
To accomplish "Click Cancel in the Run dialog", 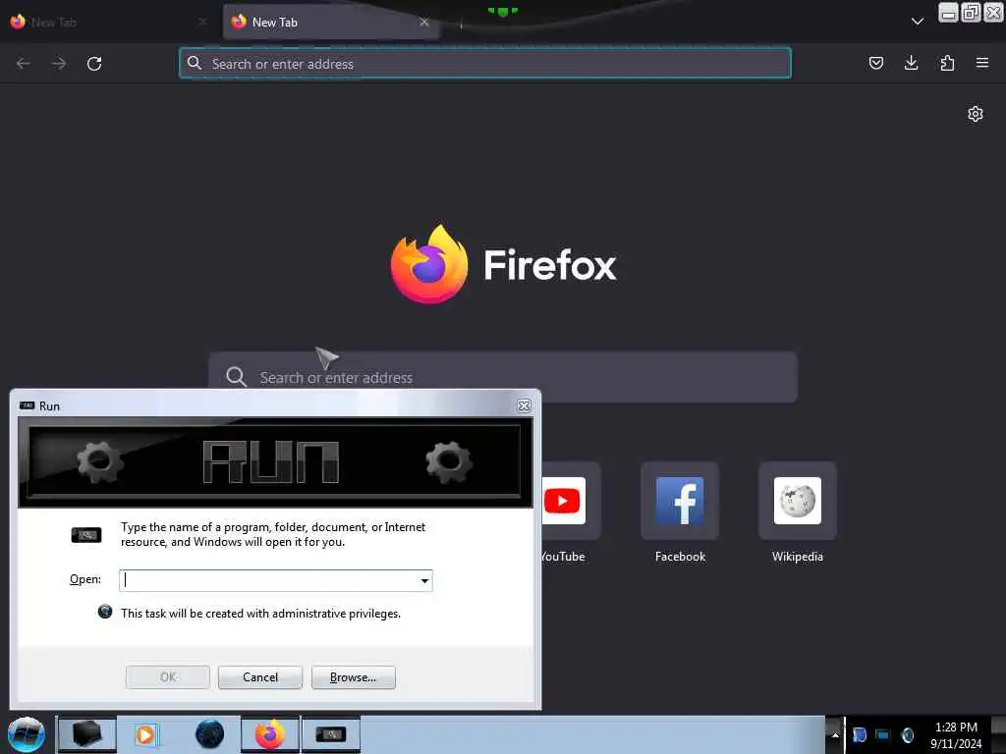I will 259,677.
